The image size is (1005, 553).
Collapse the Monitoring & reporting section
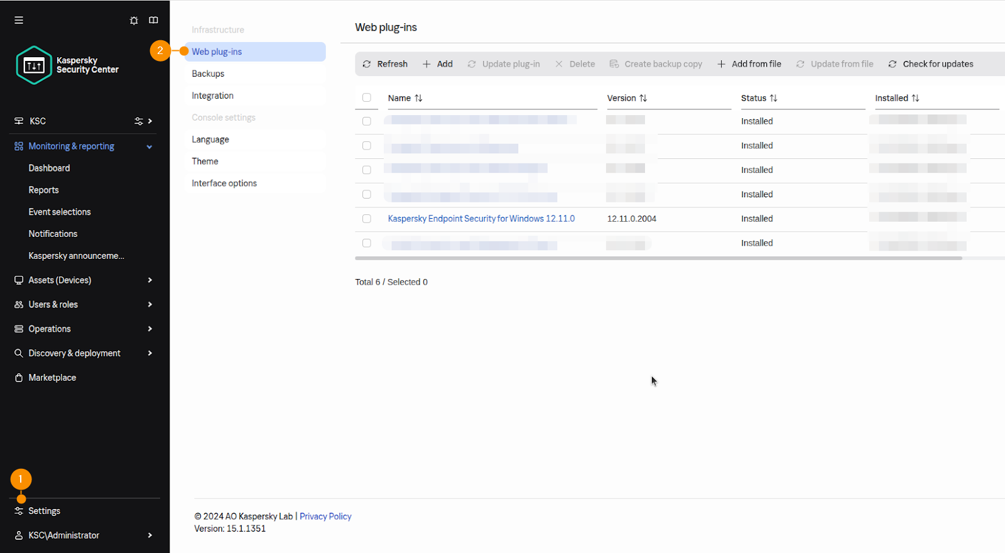(149, 146)
